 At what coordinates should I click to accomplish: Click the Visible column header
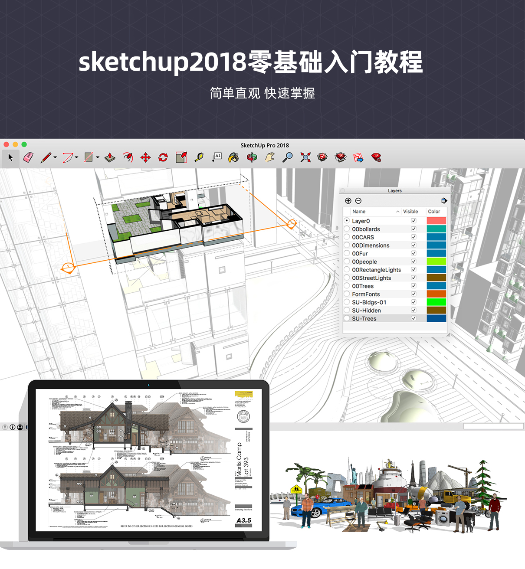tap(410, 212)
